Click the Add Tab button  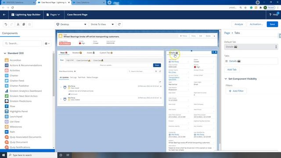pos(232,69)
